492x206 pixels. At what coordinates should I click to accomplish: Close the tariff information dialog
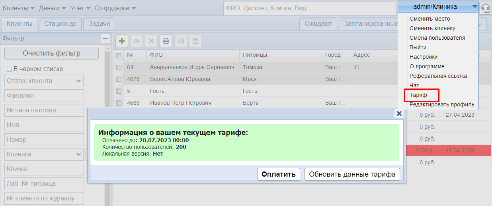point(399,114)
